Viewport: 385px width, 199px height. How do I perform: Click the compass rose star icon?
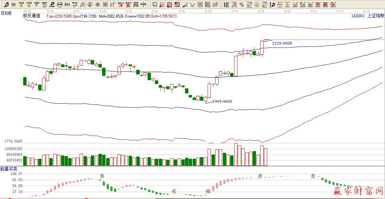pyautogui.click(x=98, y=5)
